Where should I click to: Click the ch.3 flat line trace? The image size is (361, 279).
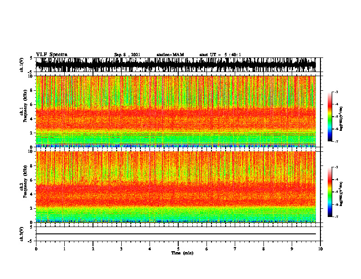(175, 234)
